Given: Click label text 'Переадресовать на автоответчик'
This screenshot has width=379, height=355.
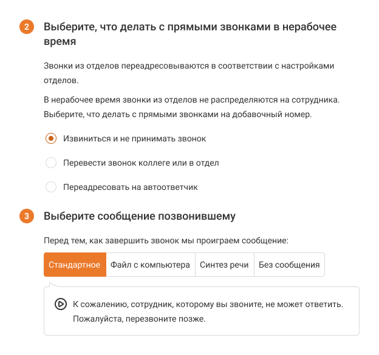Looking at the screenshot, I should click(131, 187).
